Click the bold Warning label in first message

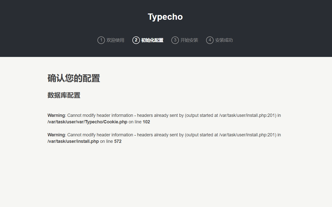[x=56, y=115]
